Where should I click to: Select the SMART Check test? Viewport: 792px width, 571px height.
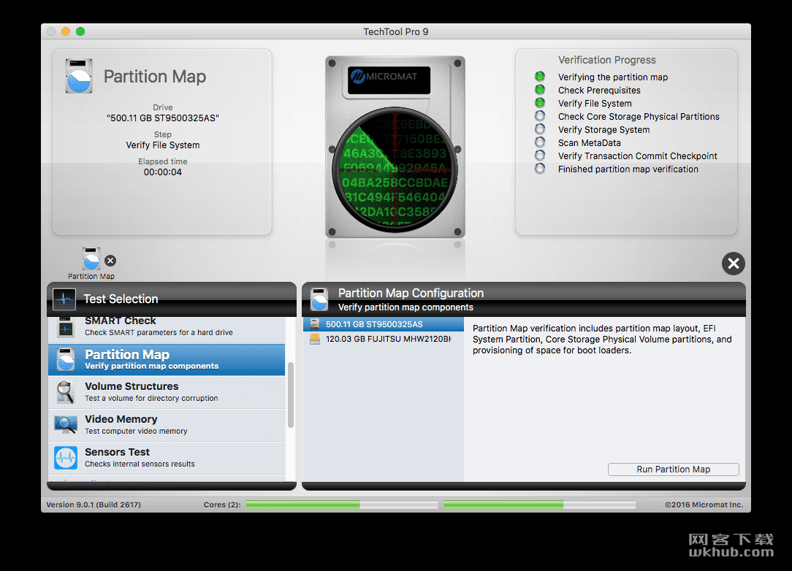tap(167, 329)
